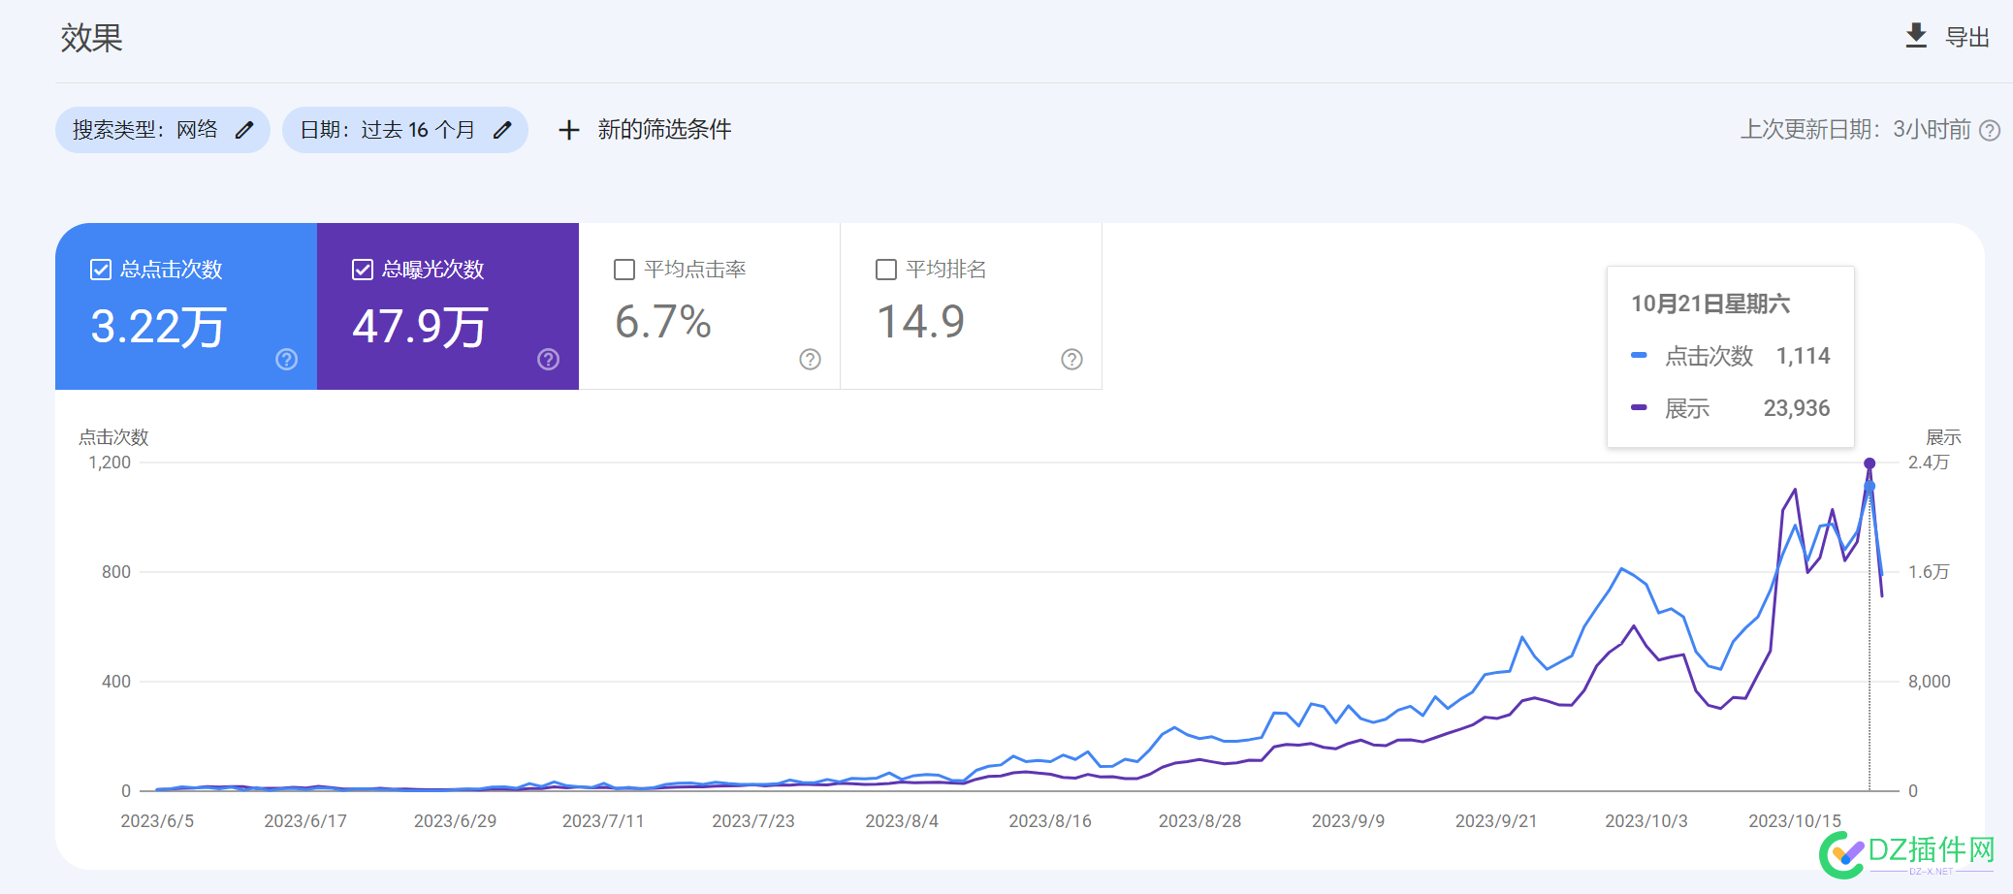Screen dimensions: 2013x894
Task: Open help icon on average CTR card
Action: 811,360
